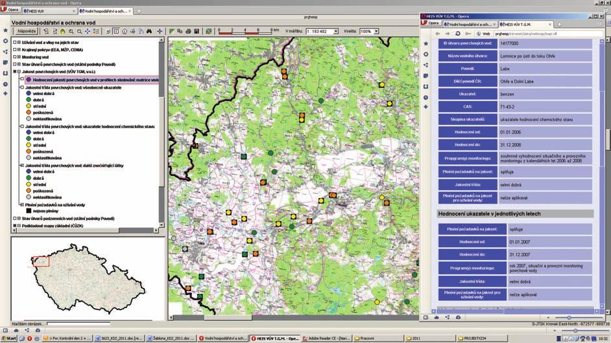Adjust the zoom slider in main window status bar
Screen dimensions: 611x343
575,331
